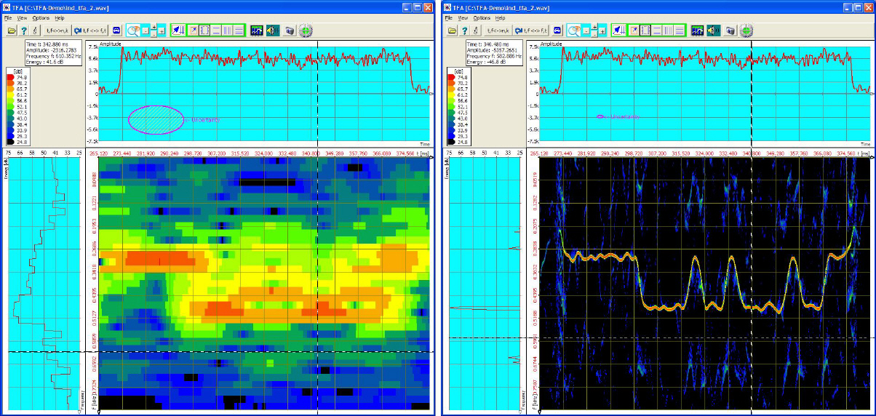This screenshot has width=876, height=416.
Task: Click the camera snapshot icon in right toolbar
Action: [x=728, y=31]
